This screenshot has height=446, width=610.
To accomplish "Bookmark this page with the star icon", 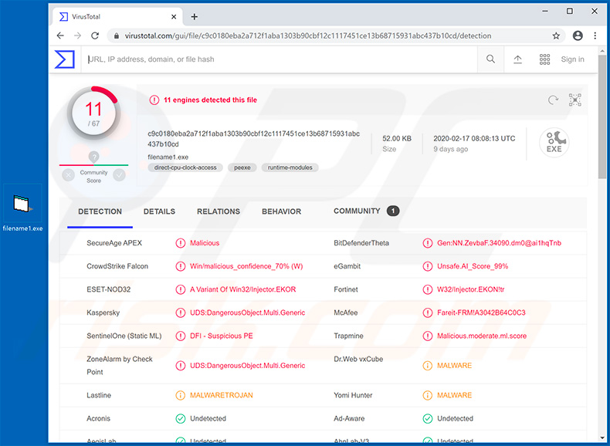I will click(x=556, y=35).
